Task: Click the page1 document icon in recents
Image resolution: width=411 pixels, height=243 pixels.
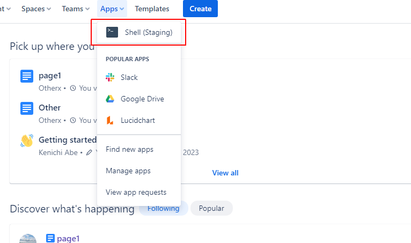Action: click(x=27, y=76)
